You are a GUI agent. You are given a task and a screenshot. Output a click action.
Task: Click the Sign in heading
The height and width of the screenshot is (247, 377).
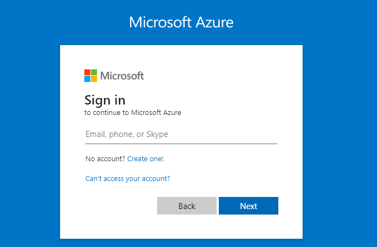(x=105, y=100)
